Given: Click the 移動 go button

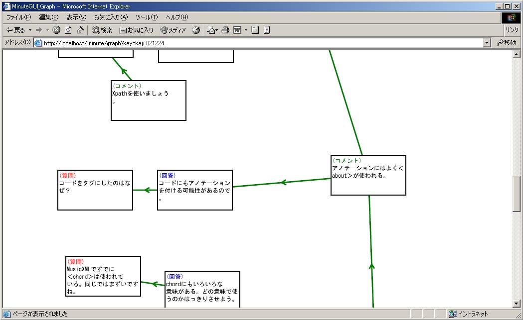Looking at the screenshot, I should (507, 43).
